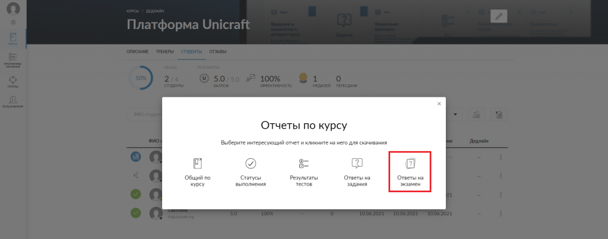Open the Группы sidebar section
Image resolution: width=608 pixels, height=239 pixels.
(x=13, y=82)
